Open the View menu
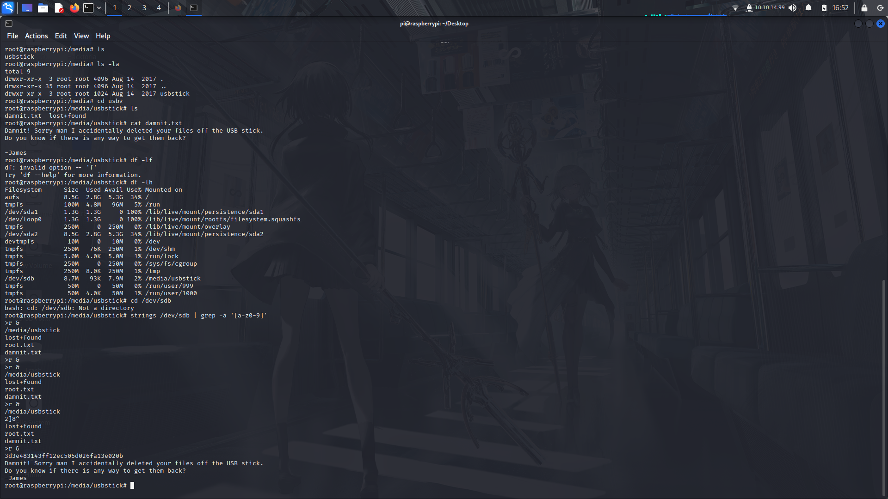Viewport: 888px width, 499px height. (81, 36)
